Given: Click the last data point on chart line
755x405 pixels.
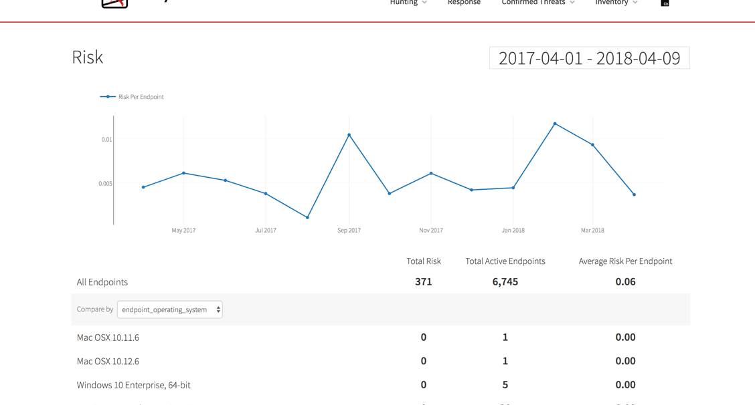Looking at the screenshot, I should 634,194.
